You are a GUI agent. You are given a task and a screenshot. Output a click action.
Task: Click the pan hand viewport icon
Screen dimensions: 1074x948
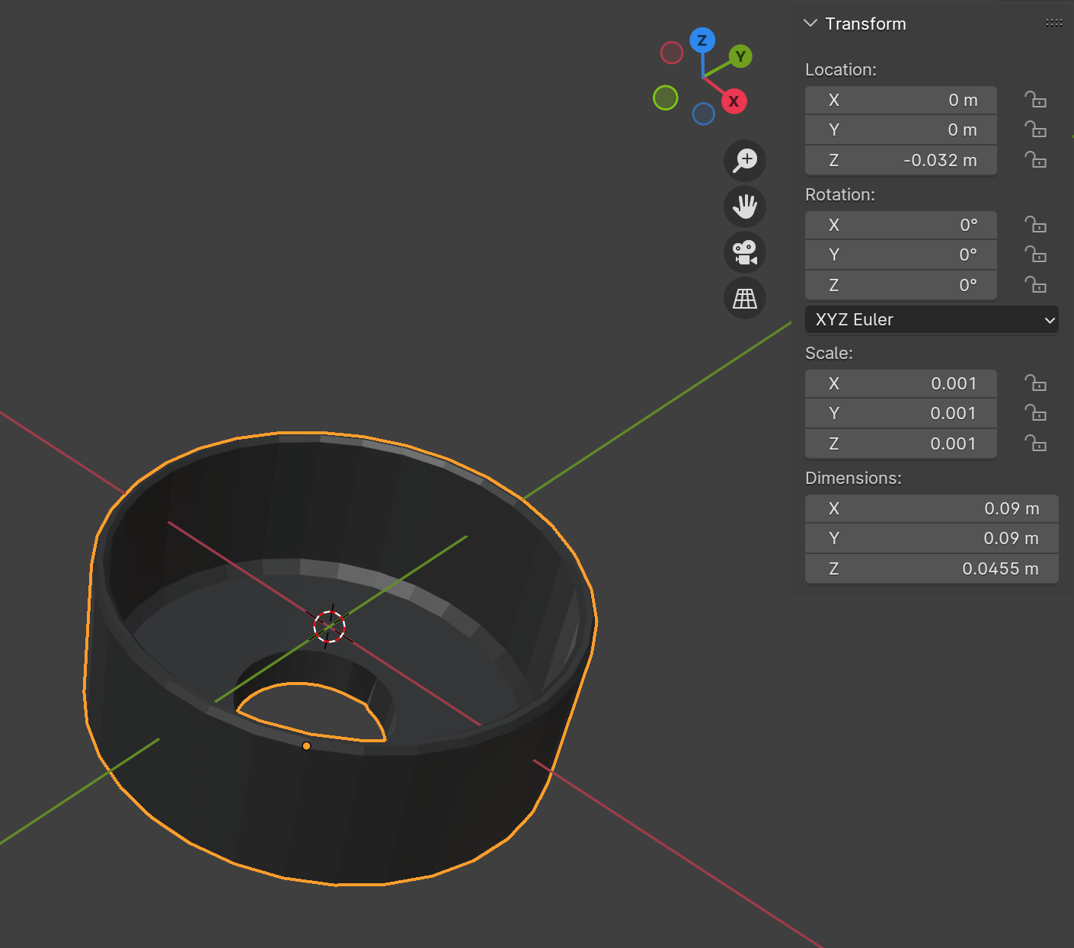tap(744, 207)
